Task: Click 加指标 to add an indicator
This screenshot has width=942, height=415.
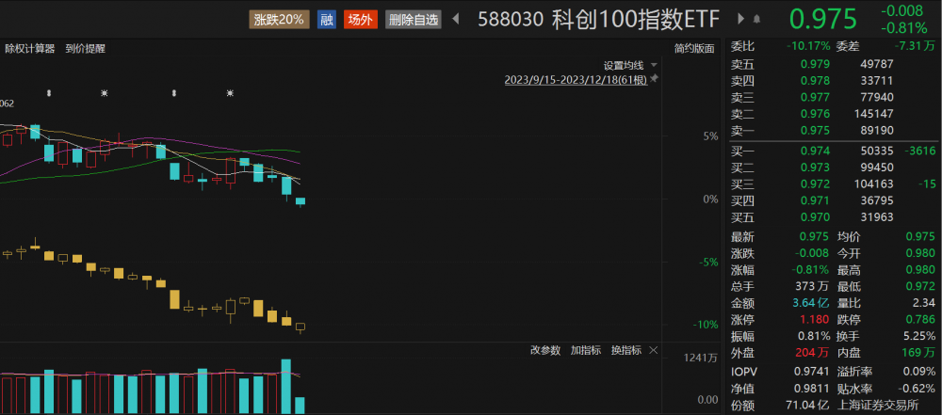Action: tap(585, 350)
